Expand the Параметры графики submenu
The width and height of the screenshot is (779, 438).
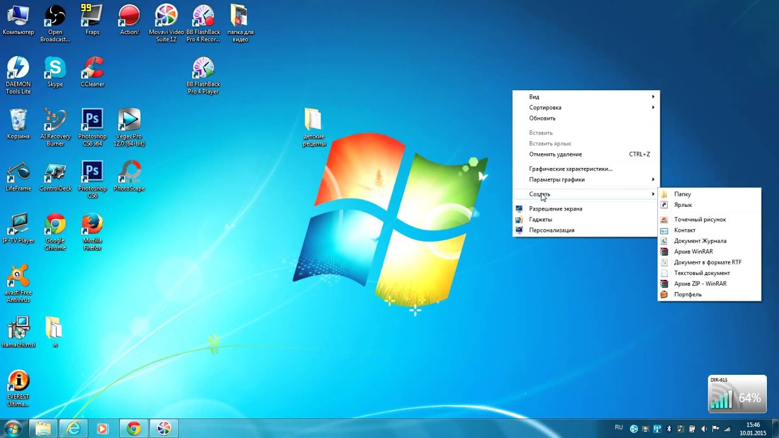pyautogui.click(x=586, y=179)
